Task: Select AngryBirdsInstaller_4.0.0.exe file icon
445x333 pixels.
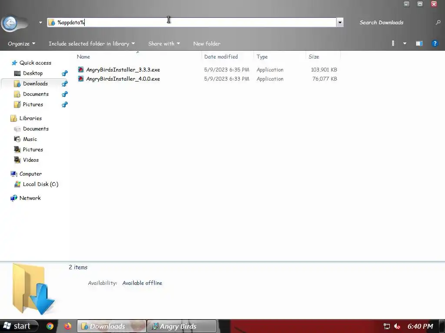Action: pyautogui.click(x=81, y=78)
